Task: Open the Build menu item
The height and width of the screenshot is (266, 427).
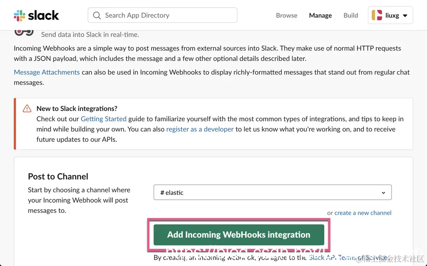Action: tap(350, 15)
